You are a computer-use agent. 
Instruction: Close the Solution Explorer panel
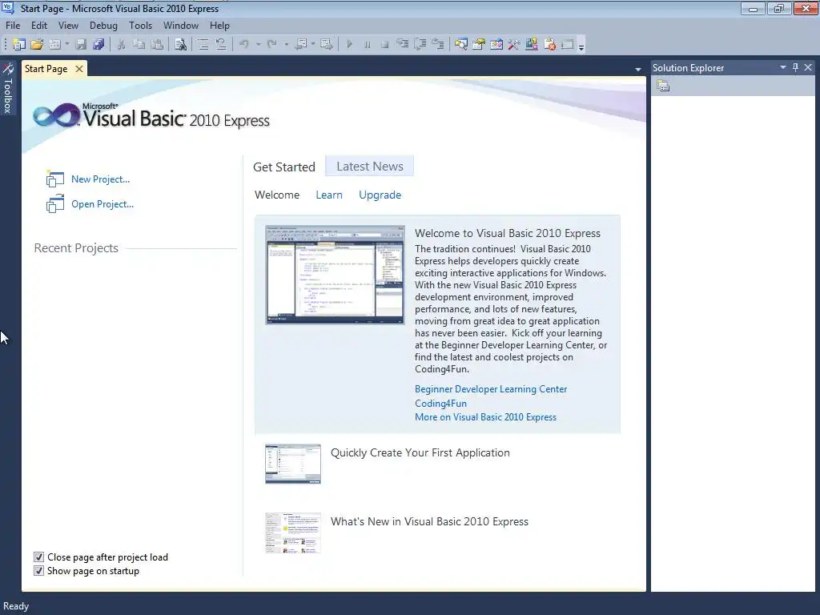tap(808, 67)
